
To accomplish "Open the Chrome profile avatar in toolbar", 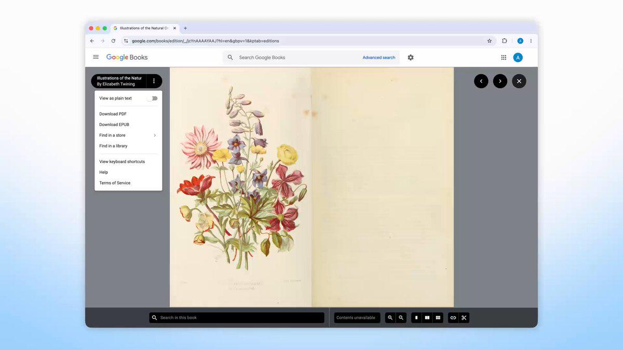I will point(520,41).
